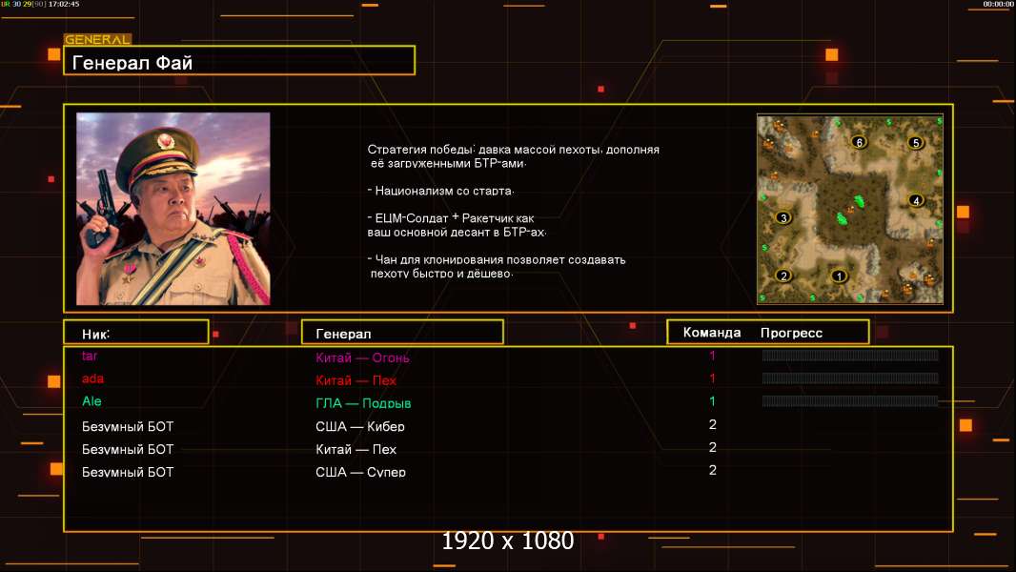Select start position 6 on the minimap
The width and height of the screenshot is (1016, 572).
click(859, 142)
